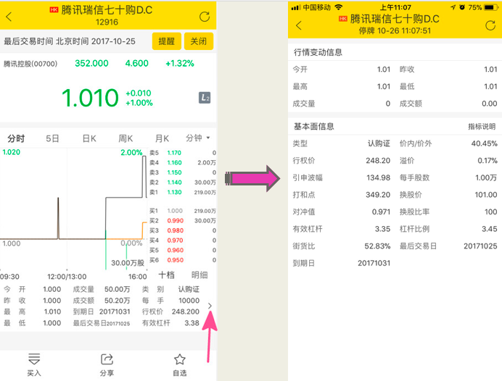Image resolution: width=502 pixels, height=381 pixels.
Task: Select the 分时 chart tab
Action: click(16, 138)
